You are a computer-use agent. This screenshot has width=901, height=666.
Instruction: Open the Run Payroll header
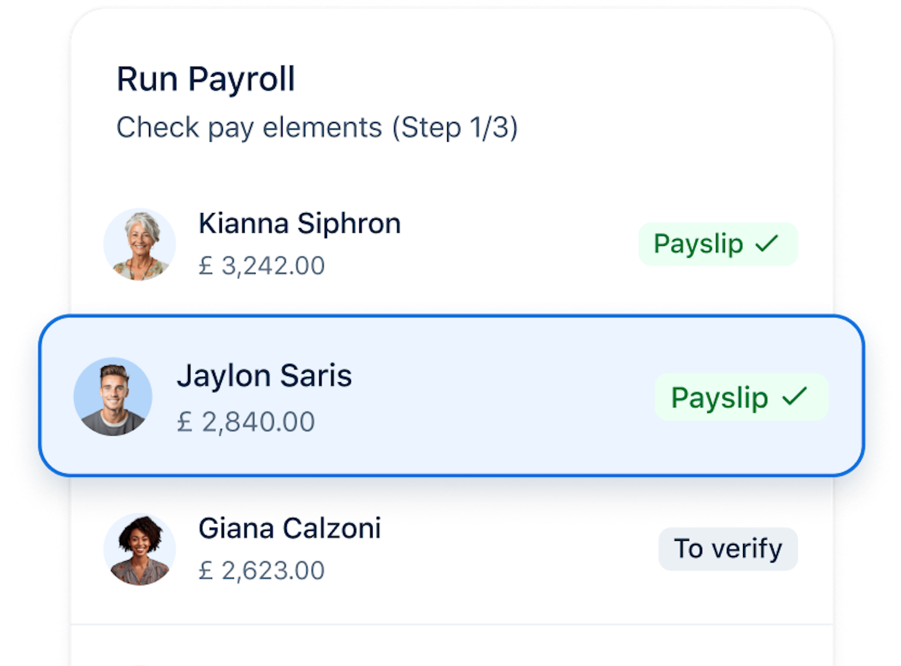point(206,78)
